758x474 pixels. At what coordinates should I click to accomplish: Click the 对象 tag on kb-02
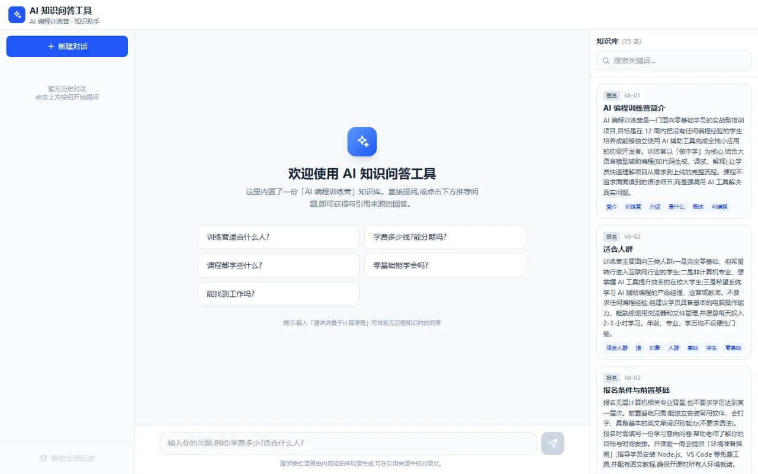[x=654, y=348]
